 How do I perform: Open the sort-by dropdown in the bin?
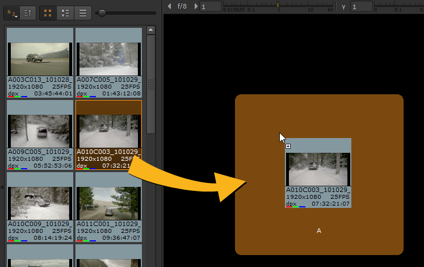click(x=12, y=12)
